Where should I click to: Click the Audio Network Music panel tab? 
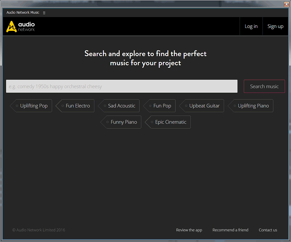coord(23,12)
